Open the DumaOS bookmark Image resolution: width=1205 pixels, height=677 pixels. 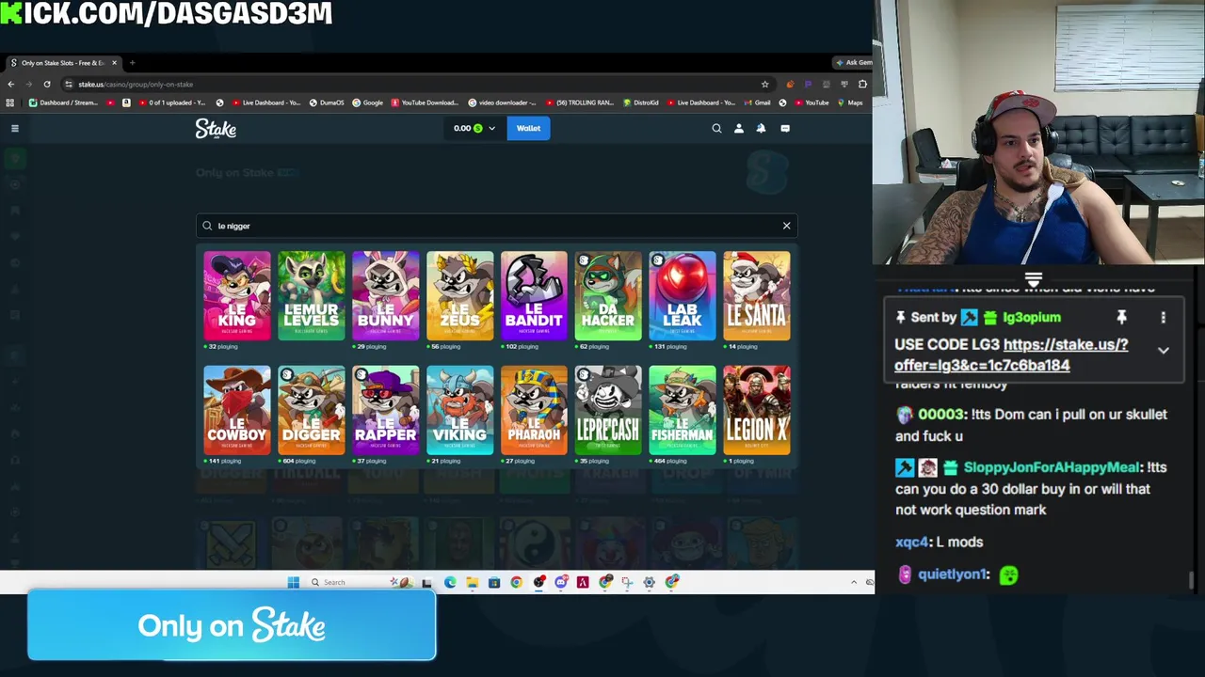click(x=327, y=102)
